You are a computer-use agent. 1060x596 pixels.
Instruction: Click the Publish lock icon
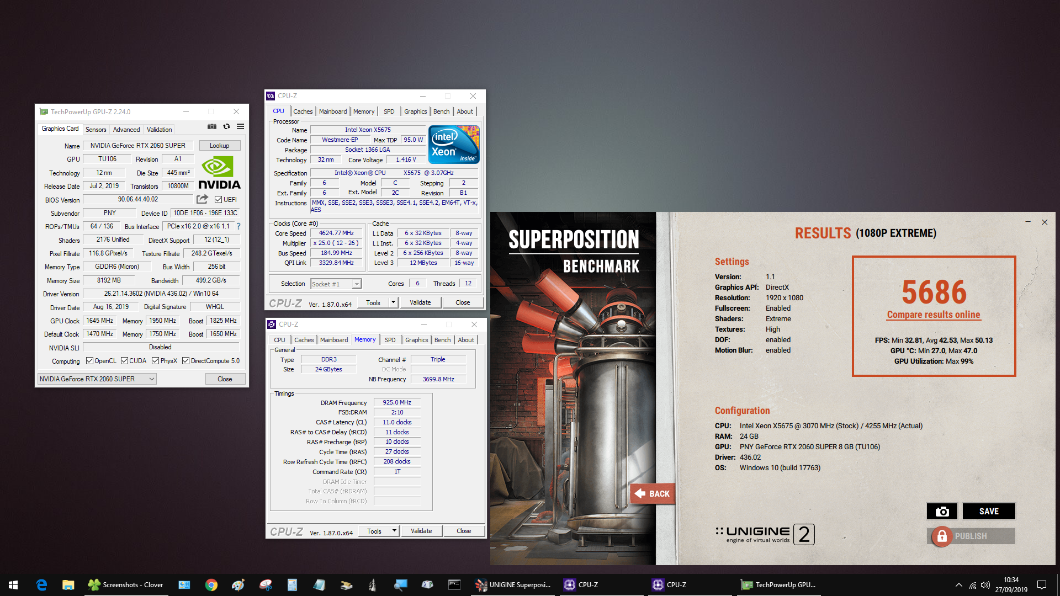coord(942,536)
